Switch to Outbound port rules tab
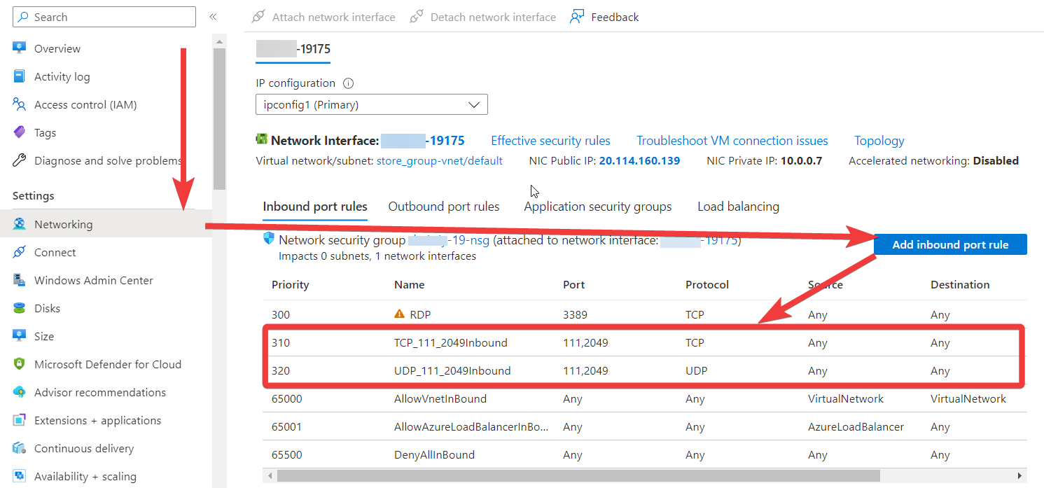This screenshot has width=1044, height=488. coord(444,207)
